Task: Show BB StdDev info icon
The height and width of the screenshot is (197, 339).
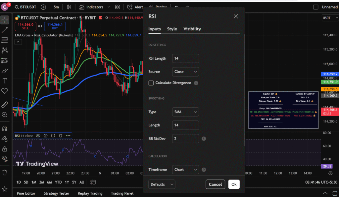Action: (x=204, y=139)
